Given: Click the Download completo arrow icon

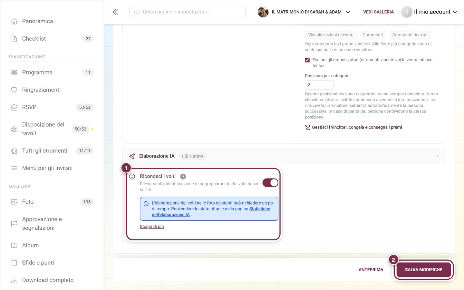Looking at the screenshot, I should coord(14,280).
